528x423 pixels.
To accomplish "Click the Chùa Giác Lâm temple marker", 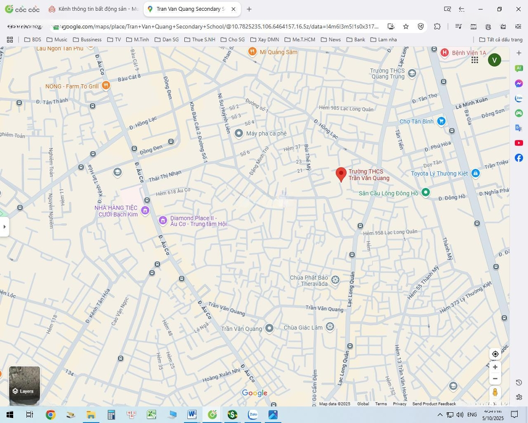I will [x=330, y=327].
